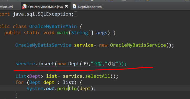Expand the folded imports box after SQLException;
The width and height of the screenshot is (190, 99).
75,14
